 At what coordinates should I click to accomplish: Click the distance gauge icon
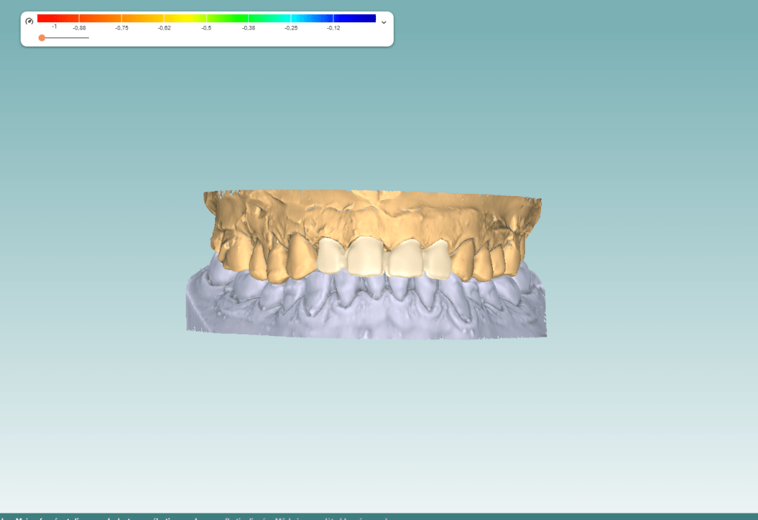[x=30, y=21]
